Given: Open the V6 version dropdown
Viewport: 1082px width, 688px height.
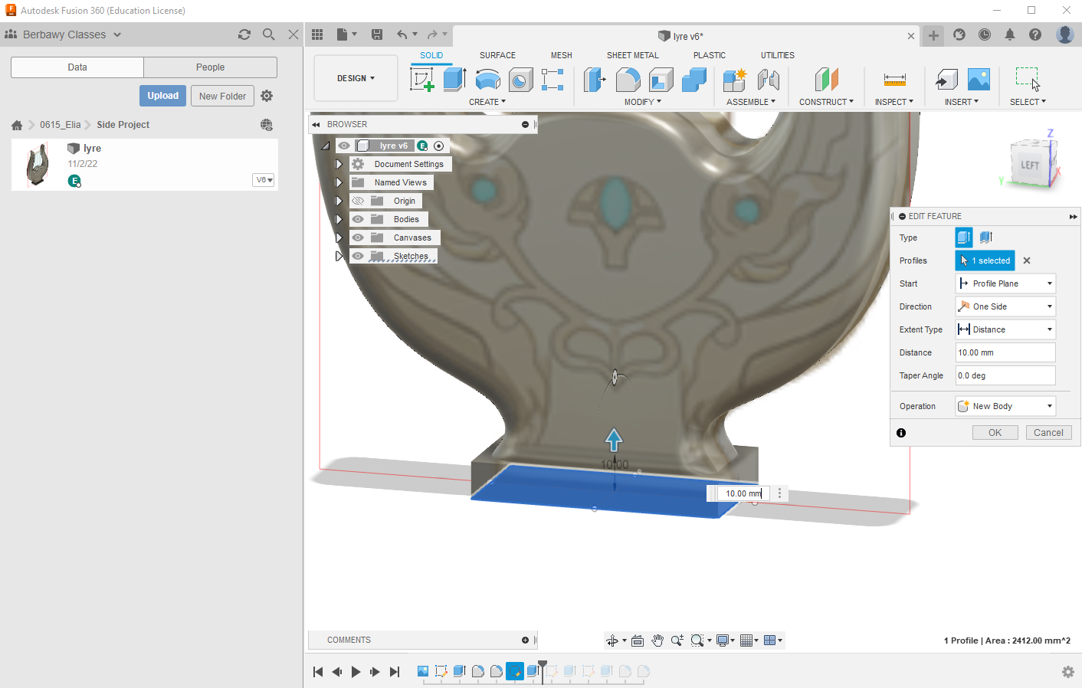Looking at the screenshot, I should coord(264,180).
